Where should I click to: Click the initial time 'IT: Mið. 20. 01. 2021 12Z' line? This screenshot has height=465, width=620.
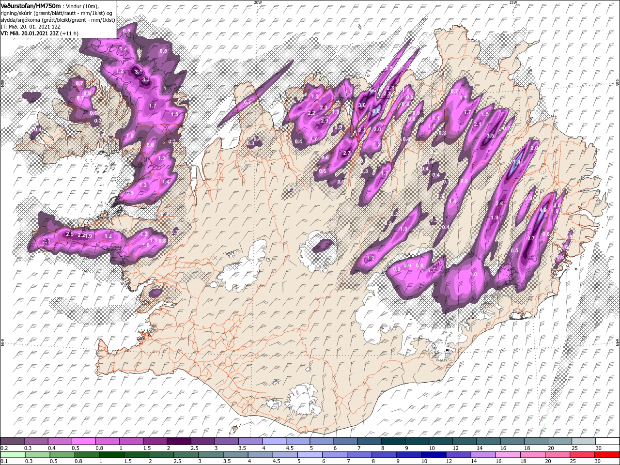[x=30, y=27]
